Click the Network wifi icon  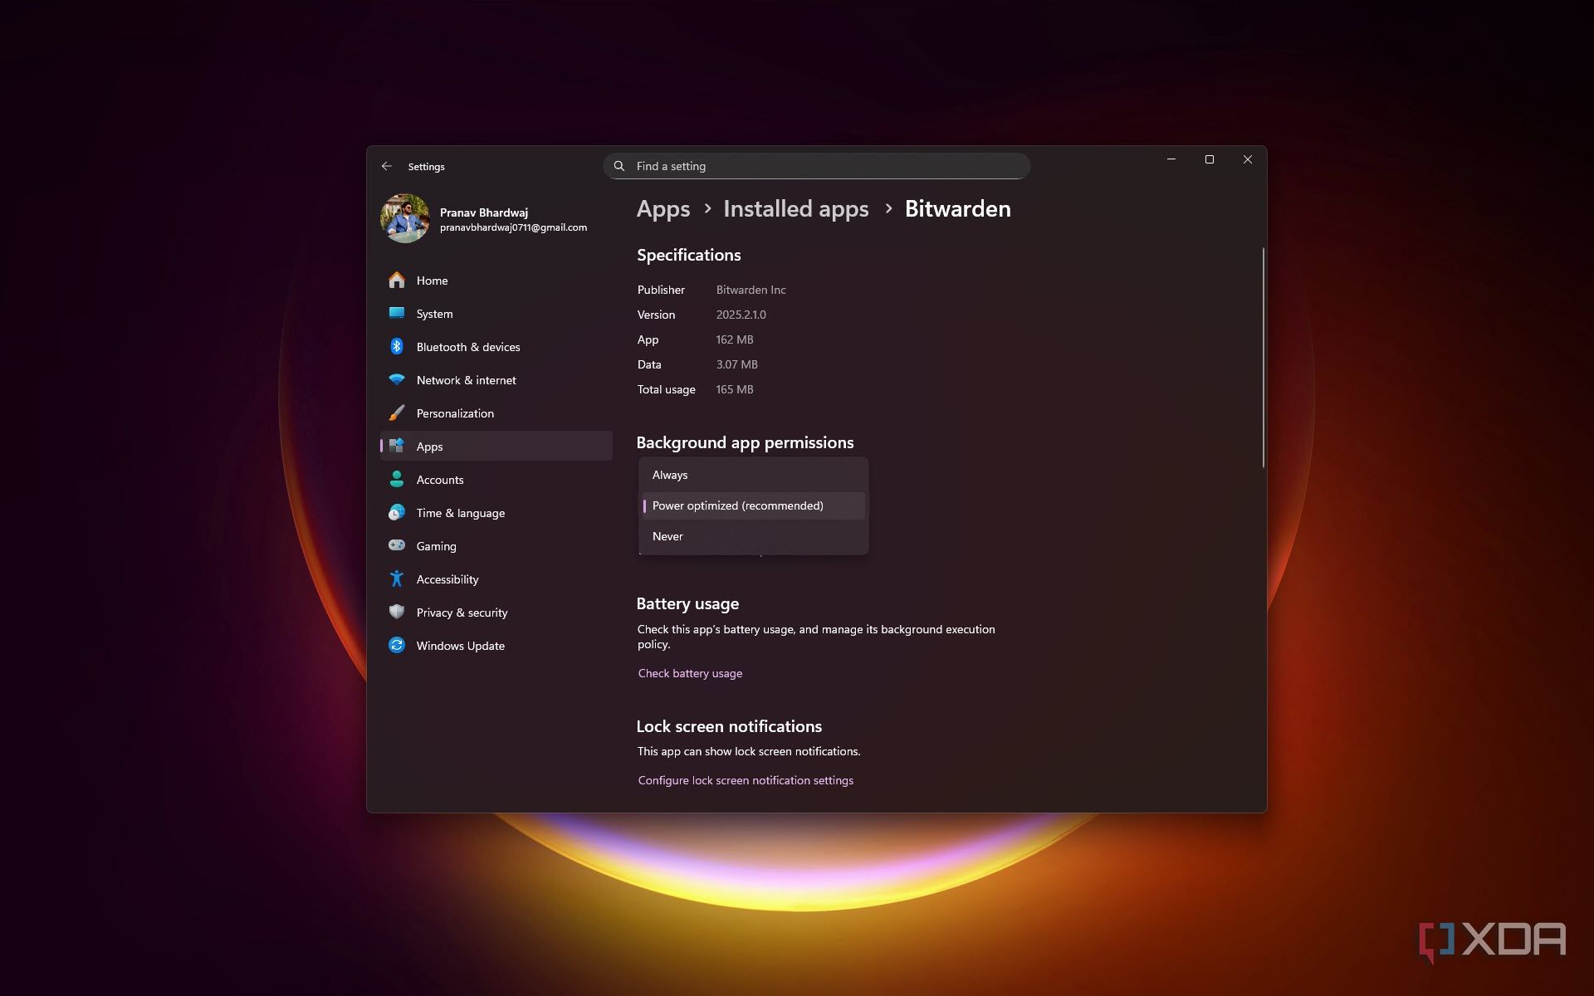[397, 380]
